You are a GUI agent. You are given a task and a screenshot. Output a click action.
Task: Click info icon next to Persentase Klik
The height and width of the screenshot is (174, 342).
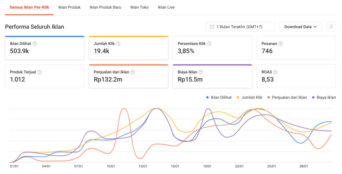coord(209,43)
